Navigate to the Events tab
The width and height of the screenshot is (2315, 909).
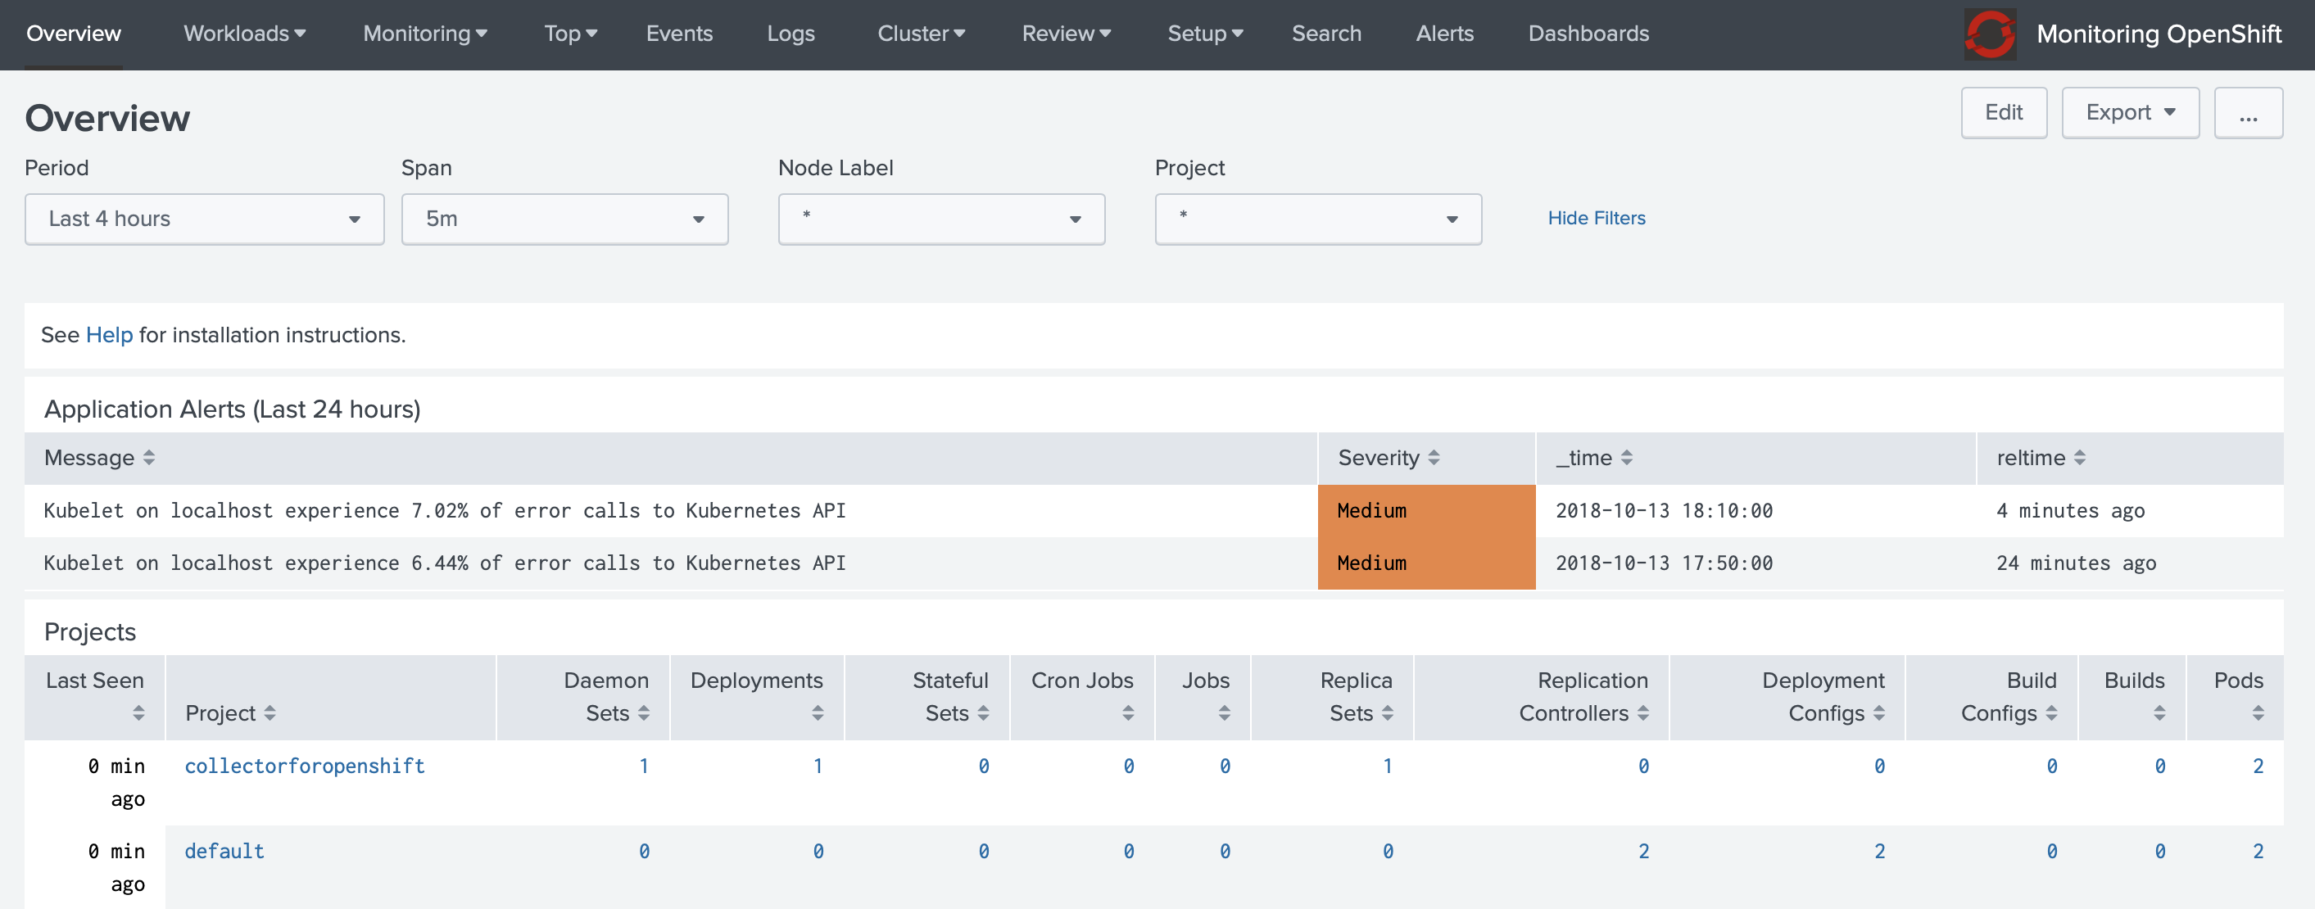click(x=679, y=33)
